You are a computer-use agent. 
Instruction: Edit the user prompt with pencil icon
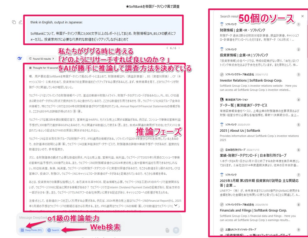point(20,22)
